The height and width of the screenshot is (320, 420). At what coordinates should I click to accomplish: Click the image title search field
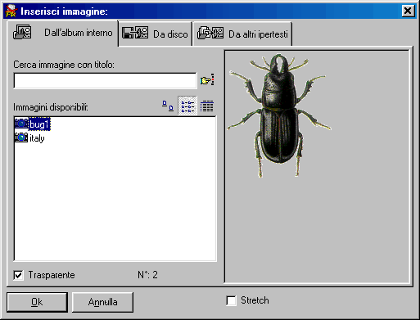(105, 80)
